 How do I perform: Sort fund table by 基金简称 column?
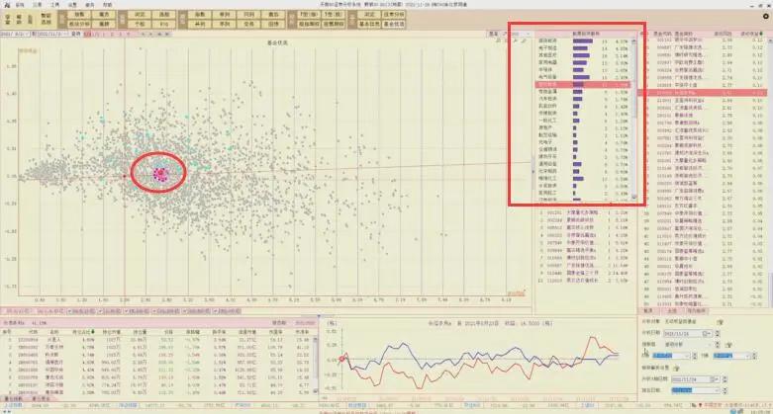[684, 34]
